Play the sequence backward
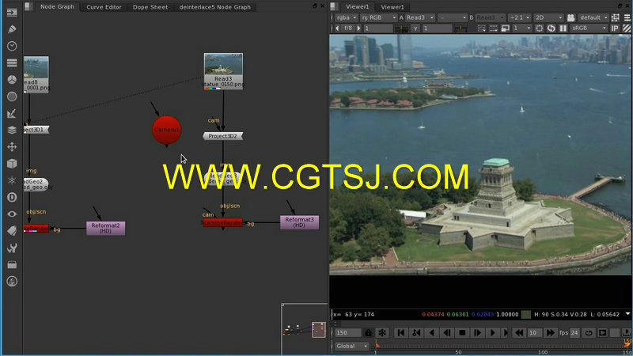This screenshot has width=633, height=356. 431,333
